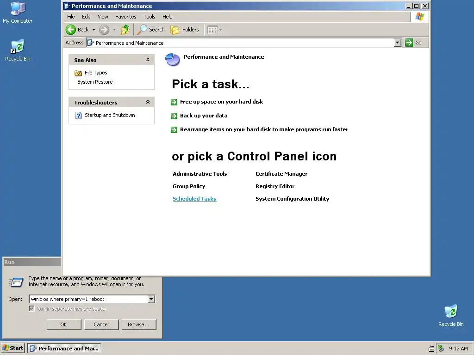Open the Edit menu

pyautogui.click(x=86, y=17)
